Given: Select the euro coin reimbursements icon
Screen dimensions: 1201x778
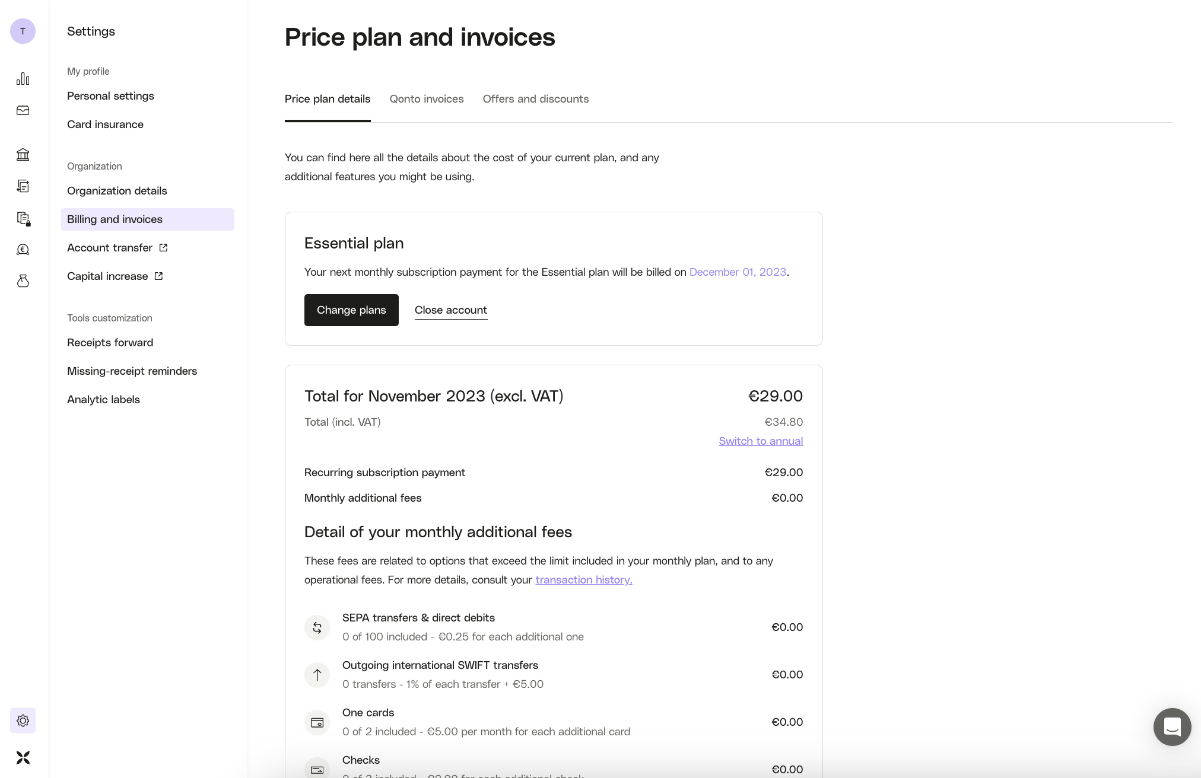Looking at the screenshot, I should coord(23,249).
